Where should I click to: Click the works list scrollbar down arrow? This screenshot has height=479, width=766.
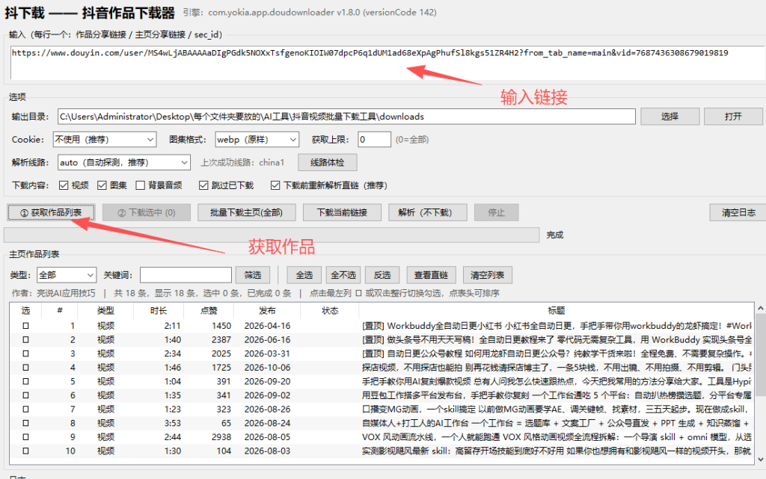(761, 459)
